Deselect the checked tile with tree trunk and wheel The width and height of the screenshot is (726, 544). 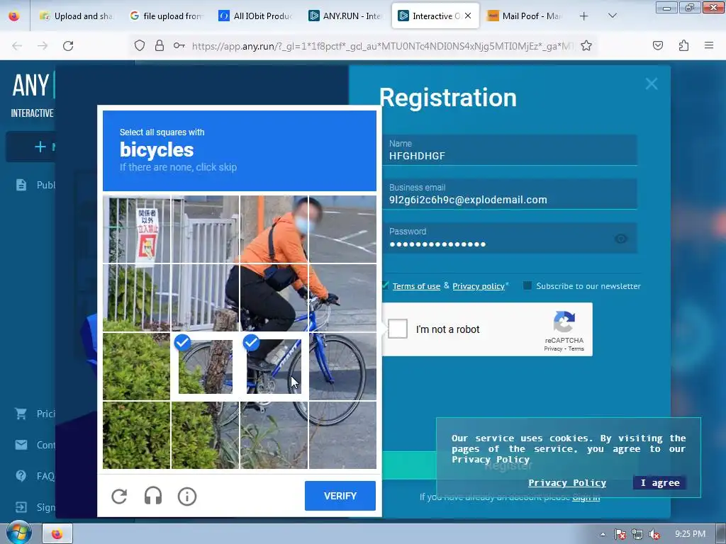[x=205, y=366]
